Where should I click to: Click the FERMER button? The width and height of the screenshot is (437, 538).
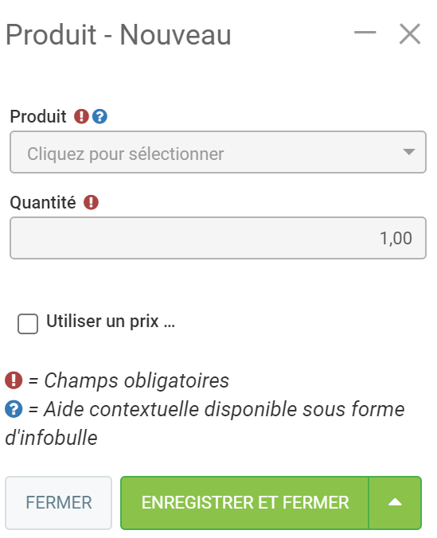[x=58, y=503]
